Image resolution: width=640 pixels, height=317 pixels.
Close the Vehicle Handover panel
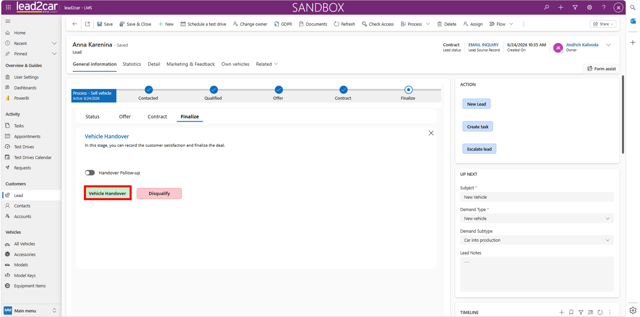tap(431, 133)
